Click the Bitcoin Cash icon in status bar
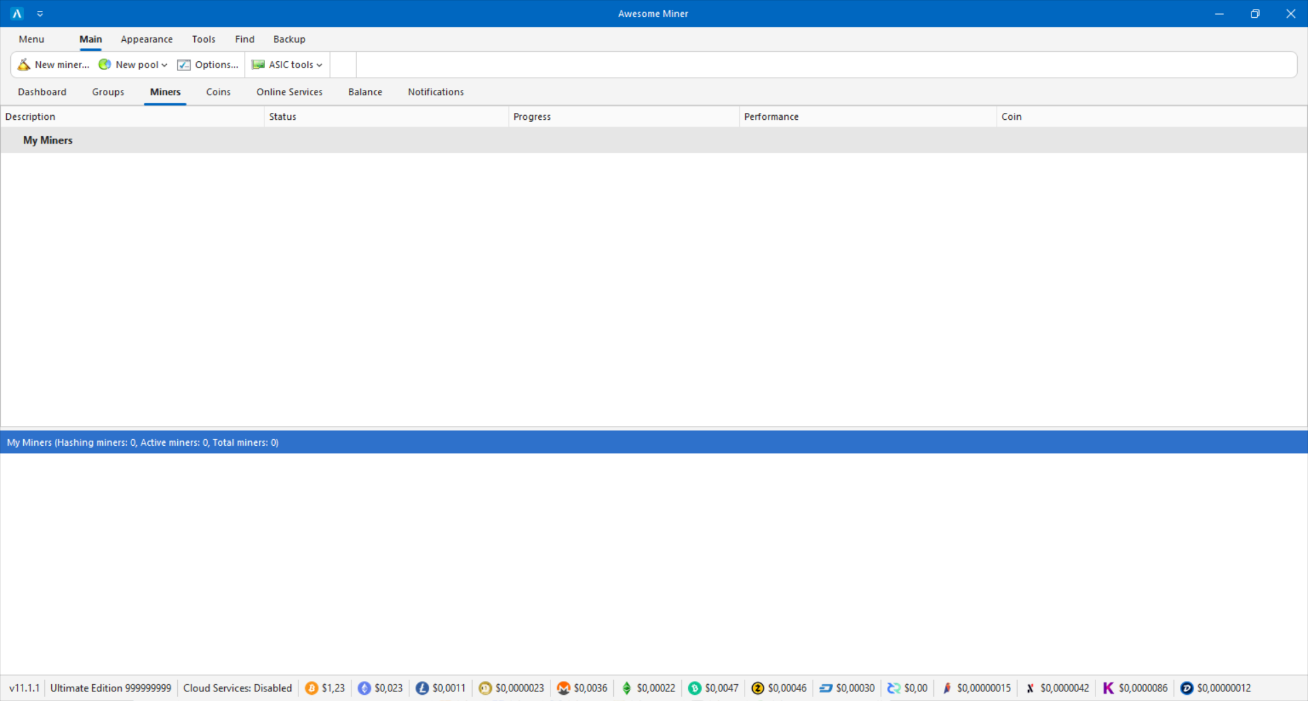This screenshot has height=701, width=1308. [695, 688]
